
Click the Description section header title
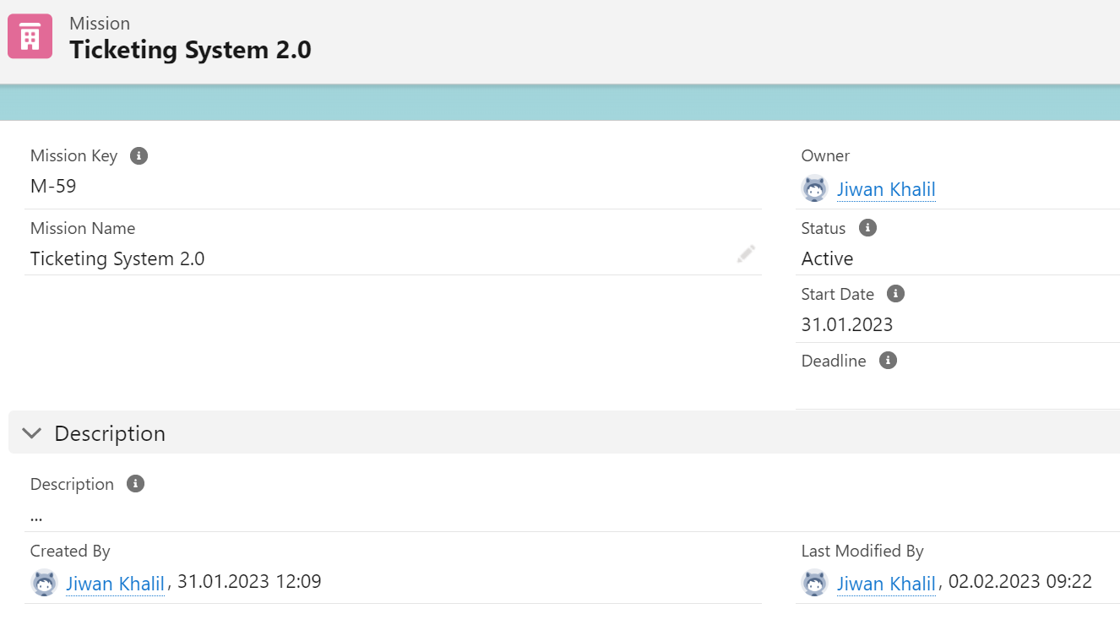pyautogui.click(x=110, y=433)
